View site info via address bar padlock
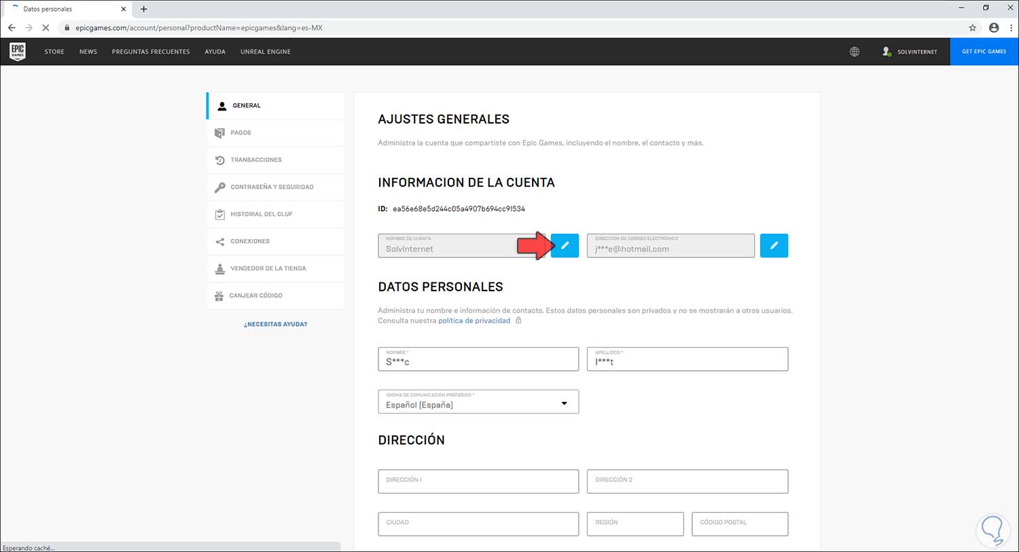This screenshot has width=1019, height=552. tap(67, 28)
